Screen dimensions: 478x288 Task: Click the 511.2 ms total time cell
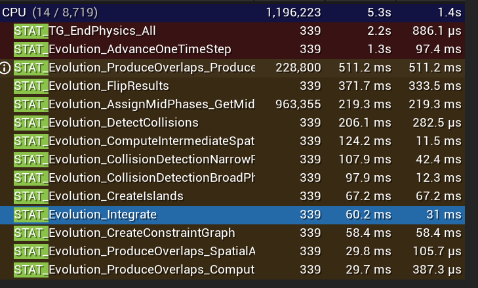pos(365,68)
